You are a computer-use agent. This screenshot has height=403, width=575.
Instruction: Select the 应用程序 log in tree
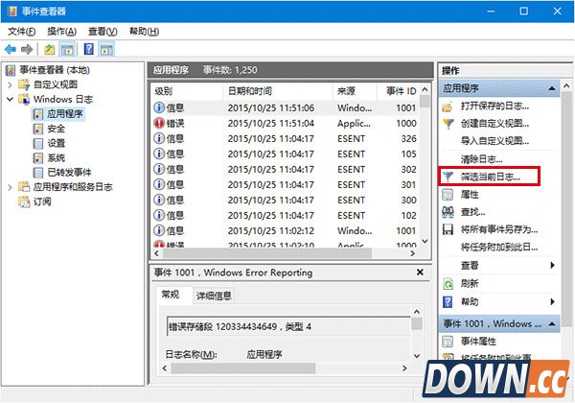[x=58, y=114]
